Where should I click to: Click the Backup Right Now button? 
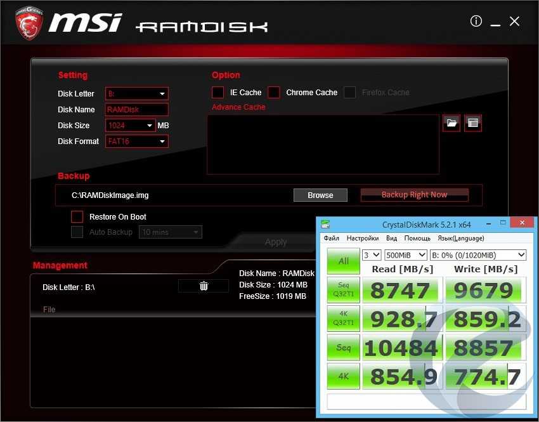pos(414,195)
